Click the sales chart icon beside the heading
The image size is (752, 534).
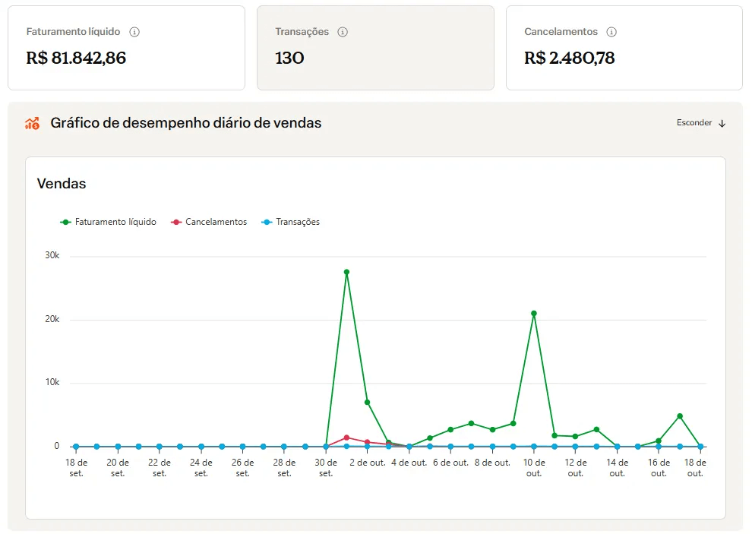point(32,123)
